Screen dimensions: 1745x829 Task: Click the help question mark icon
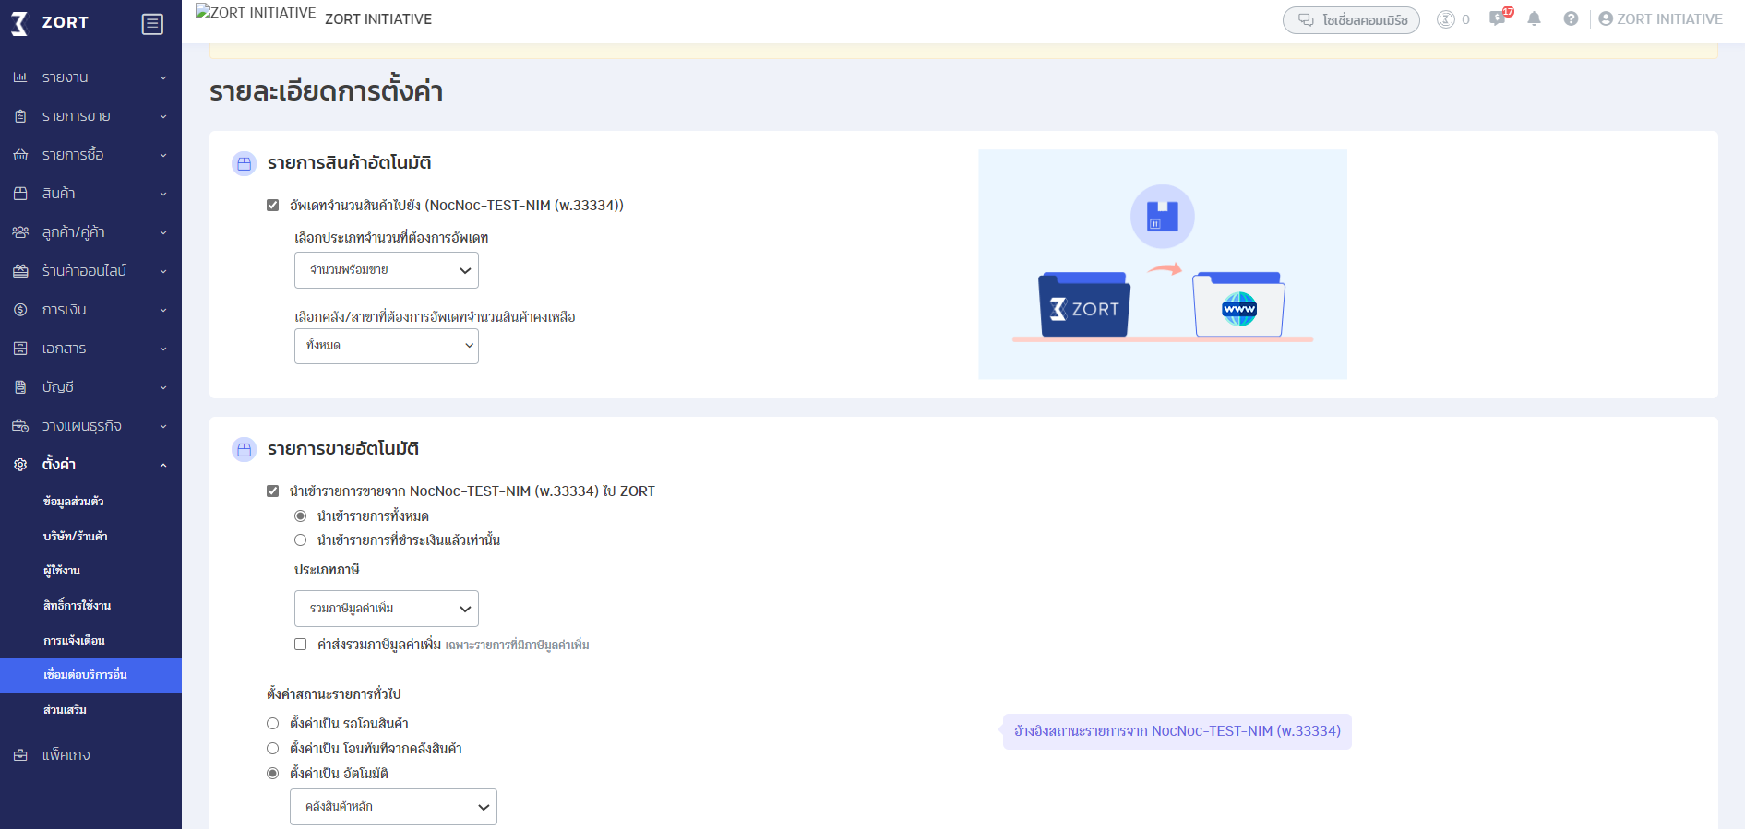(x=1571, y=19)
